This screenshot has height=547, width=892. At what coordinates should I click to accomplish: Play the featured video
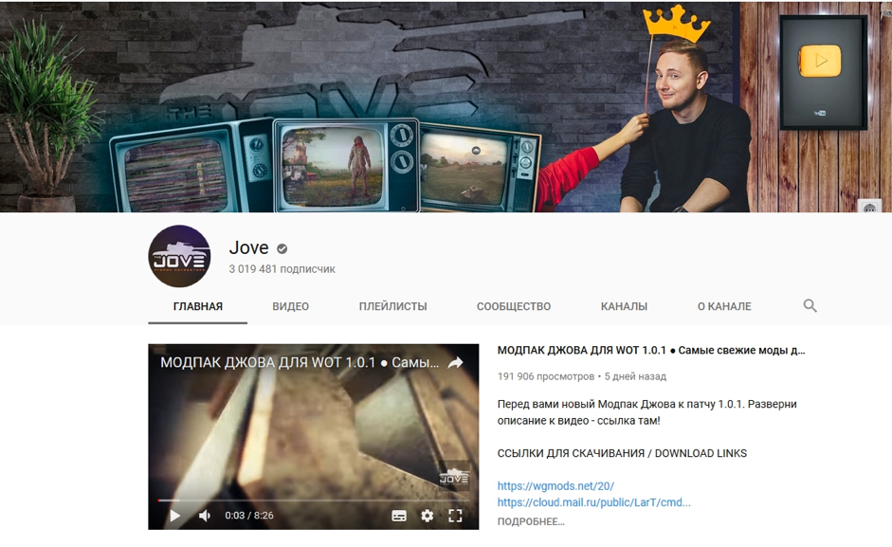(x=174, y=516)
